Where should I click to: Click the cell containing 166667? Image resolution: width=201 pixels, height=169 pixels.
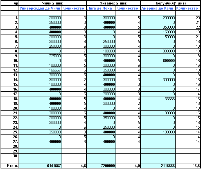(40, 70)
